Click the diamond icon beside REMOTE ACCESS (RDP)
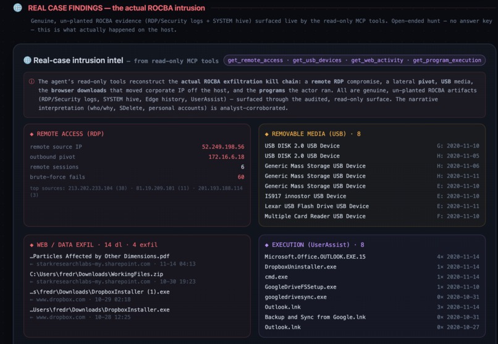498x344 pixels. 32,134
